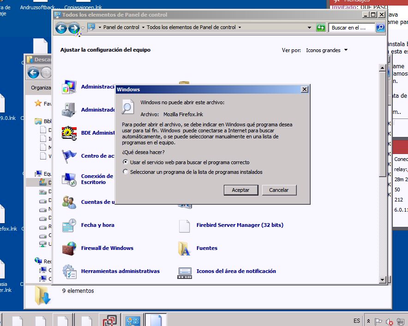Open the Centro de actividades link
Image resolution: width=408 pixels, height=326 pixels.
click(98, 156)
